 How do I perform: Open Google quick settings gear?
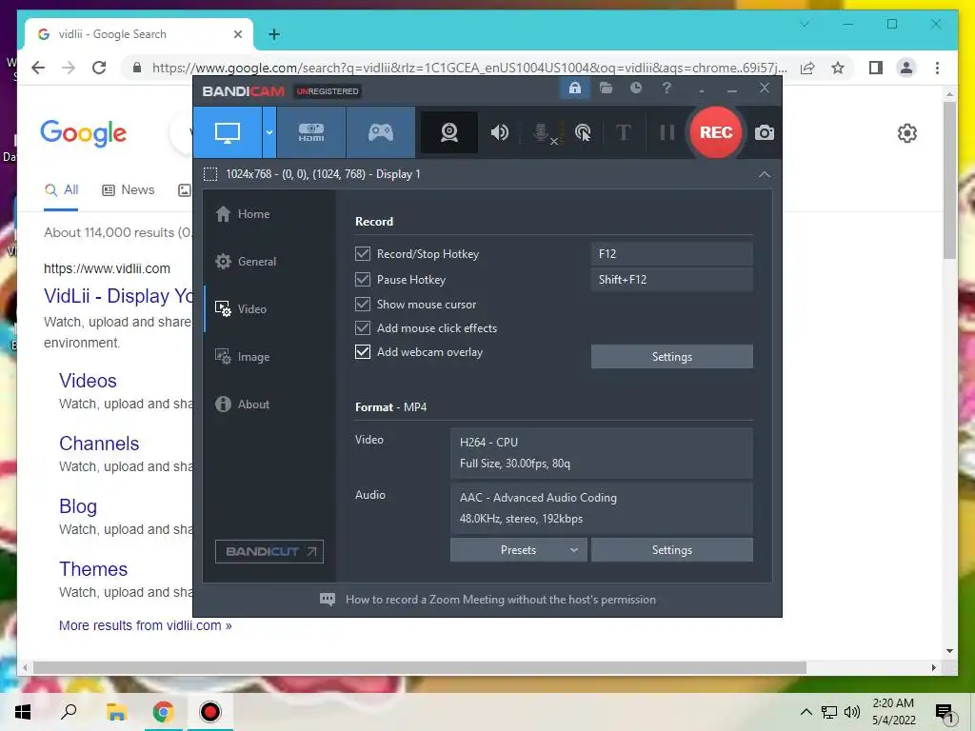(x=907, y=133)
